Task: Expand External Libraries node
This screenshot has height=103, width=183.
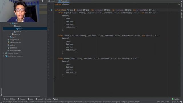Action: pos(4,53)
